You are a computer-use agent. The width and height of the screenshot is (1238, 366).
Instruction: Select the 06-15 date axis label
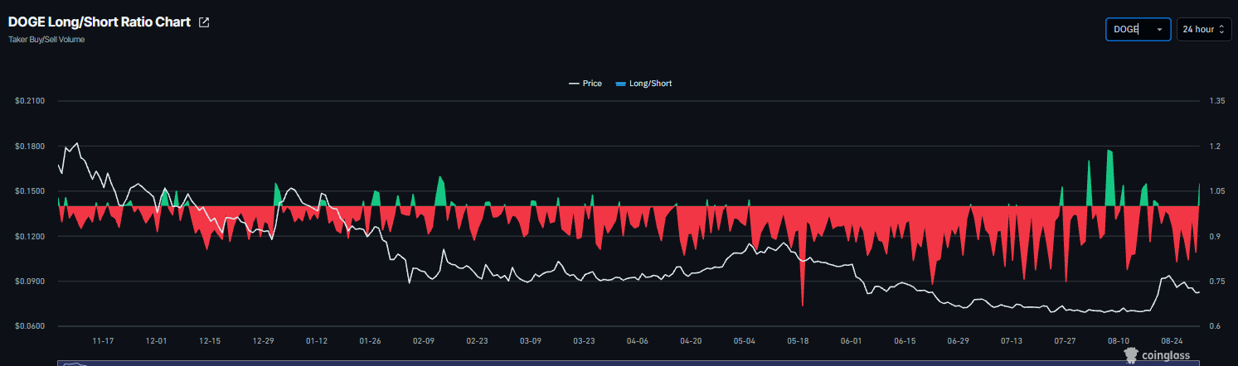[905, 340]
